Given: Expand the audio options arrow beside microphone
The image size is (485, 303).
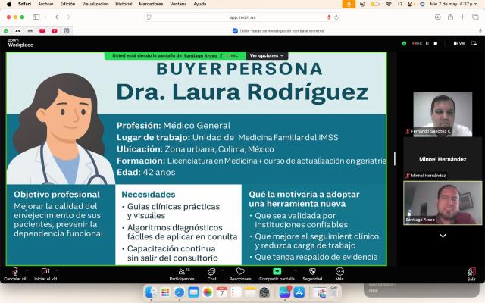Looking at the screenshot, I should 27,270.
